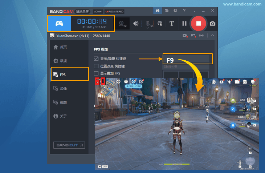Toggle the webcam overlay icon
This screenshot has height=173, width=265.
[122, 24]
